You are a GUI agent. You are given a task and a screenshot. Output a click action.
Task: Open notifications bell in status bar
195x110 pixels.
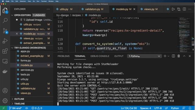coord(190,108)
